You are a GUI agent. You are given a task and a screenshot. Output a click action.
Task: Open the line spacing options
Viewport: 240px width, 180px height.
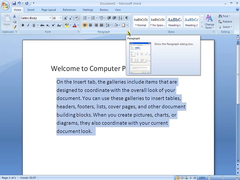[108, 25]
